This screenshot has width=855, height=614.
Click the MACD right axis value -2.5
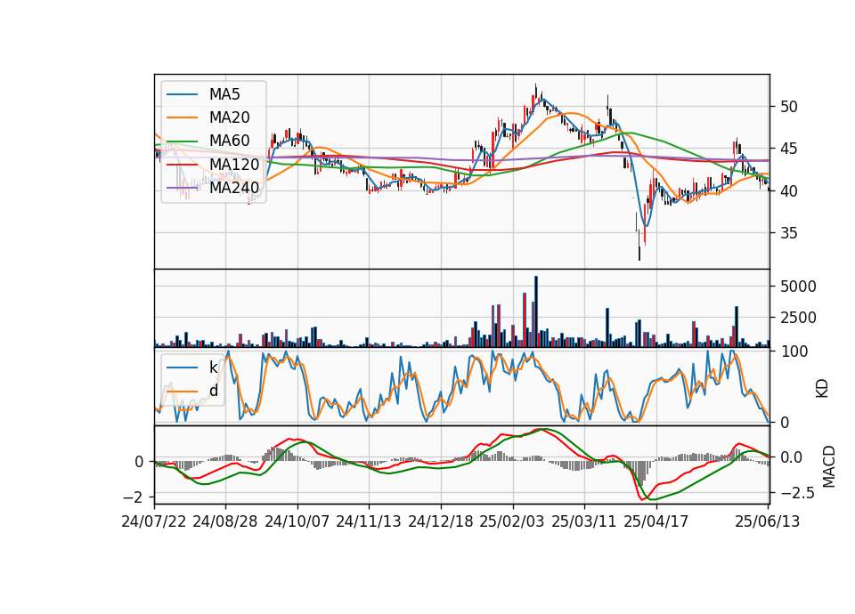798,494
